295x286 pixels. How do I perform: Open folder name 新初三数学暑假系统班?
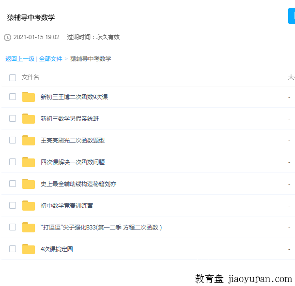click(x=70, y=119)
